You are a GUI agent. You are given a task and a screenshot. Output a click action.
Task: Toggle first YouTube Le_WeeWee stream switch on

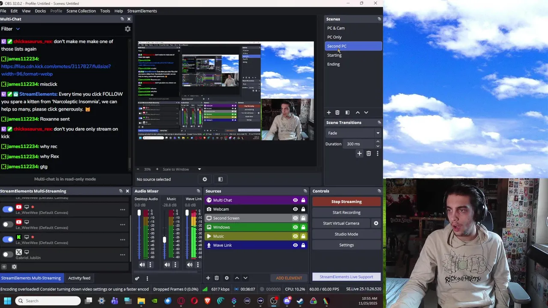[8, 209]
